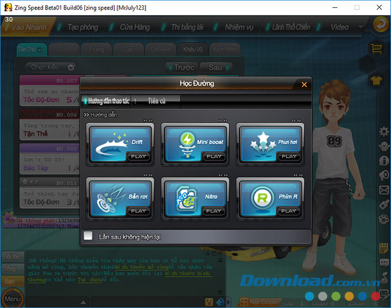Open the Tân Thủ channel dropdown
The image size is (391, 308).
[31, 49]
